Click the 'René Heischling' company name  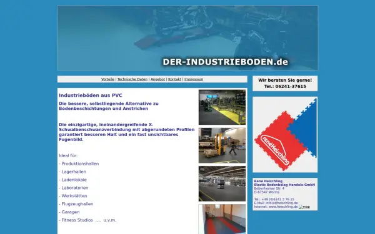[x=268, y=181]
